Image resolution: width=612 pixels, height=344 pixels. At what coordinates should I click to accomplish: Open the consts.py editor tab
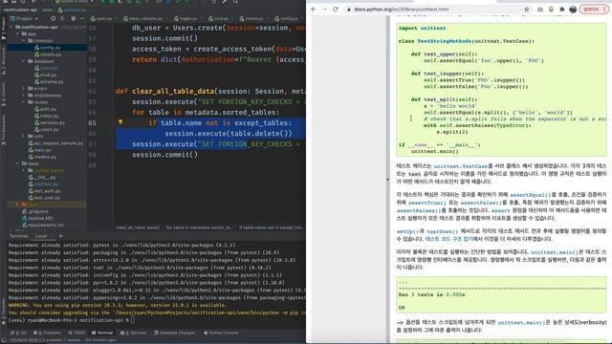(x=251, y=18)
